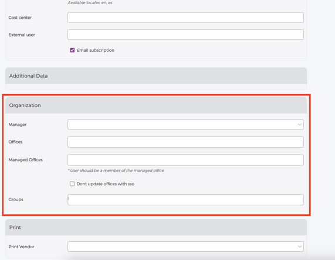The image size is (335, 260).
Task: Click the Print Vendor label
Action: coord(21,246)
